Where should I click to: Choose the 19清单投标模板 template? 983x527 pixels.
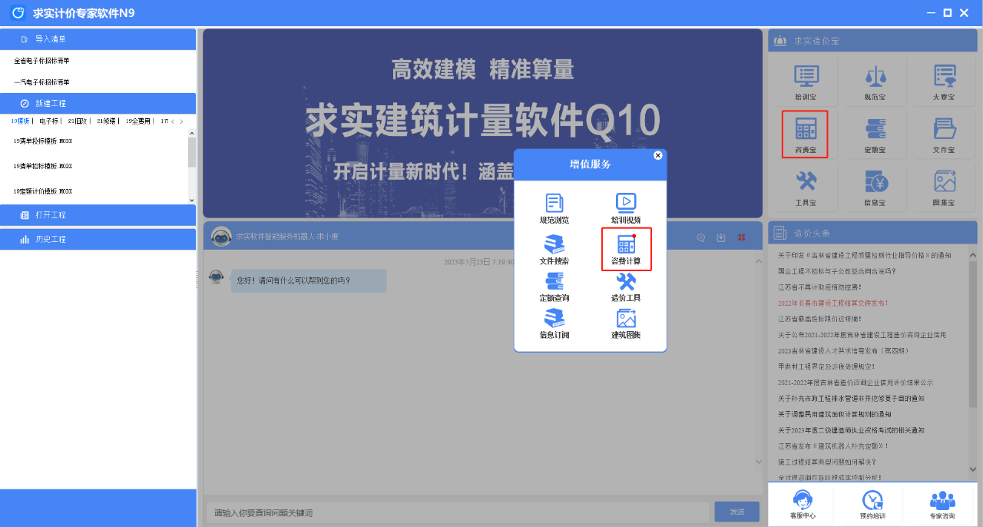point(43,141)
